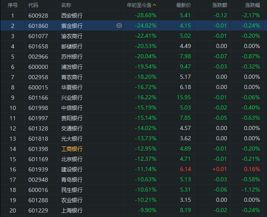Click stock code 601166
Screen dimensions: 267x217
pyautogui.click(x=38, y=98)
